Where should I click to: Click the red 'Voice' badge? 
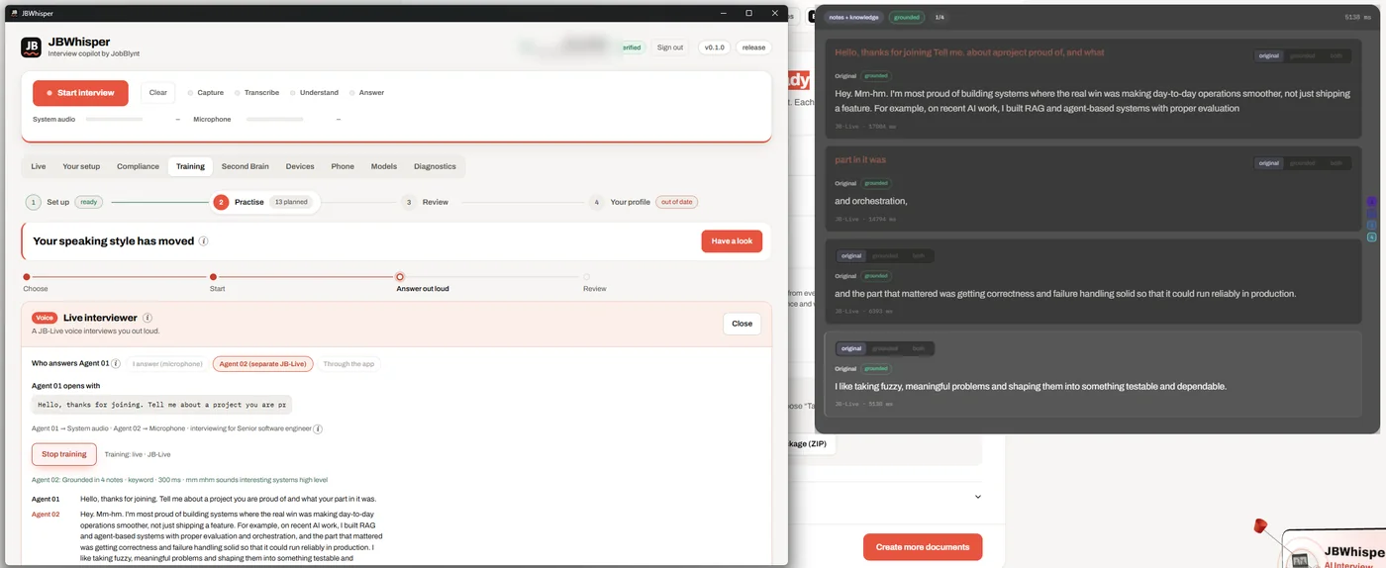click(45, 318)
